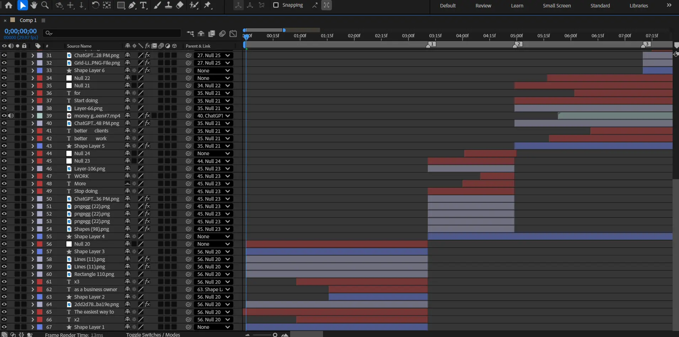Choose the Pen tool

pos(132,5)
